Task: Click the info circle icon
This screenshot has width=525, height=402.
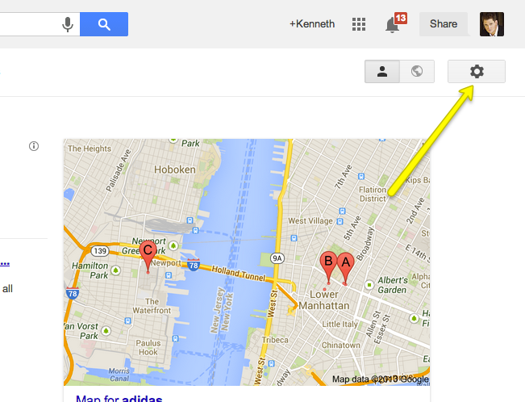Action: 34,146
